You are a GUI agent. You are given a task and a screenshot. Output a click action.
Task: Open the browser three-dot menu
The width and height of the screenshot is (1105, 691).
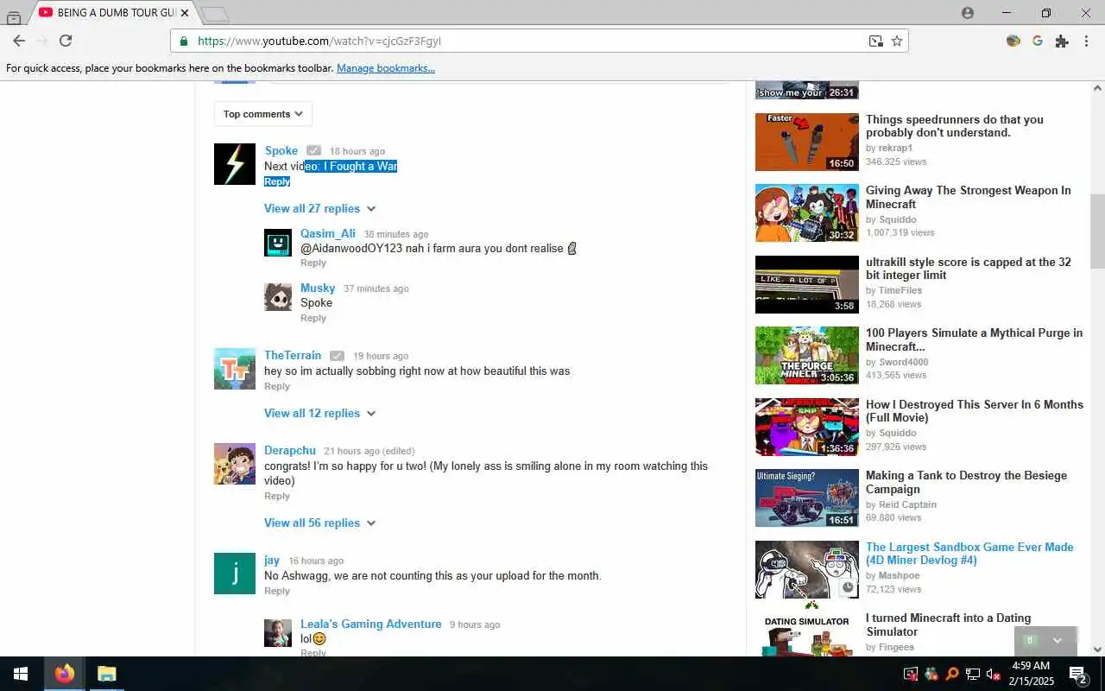1086,41
